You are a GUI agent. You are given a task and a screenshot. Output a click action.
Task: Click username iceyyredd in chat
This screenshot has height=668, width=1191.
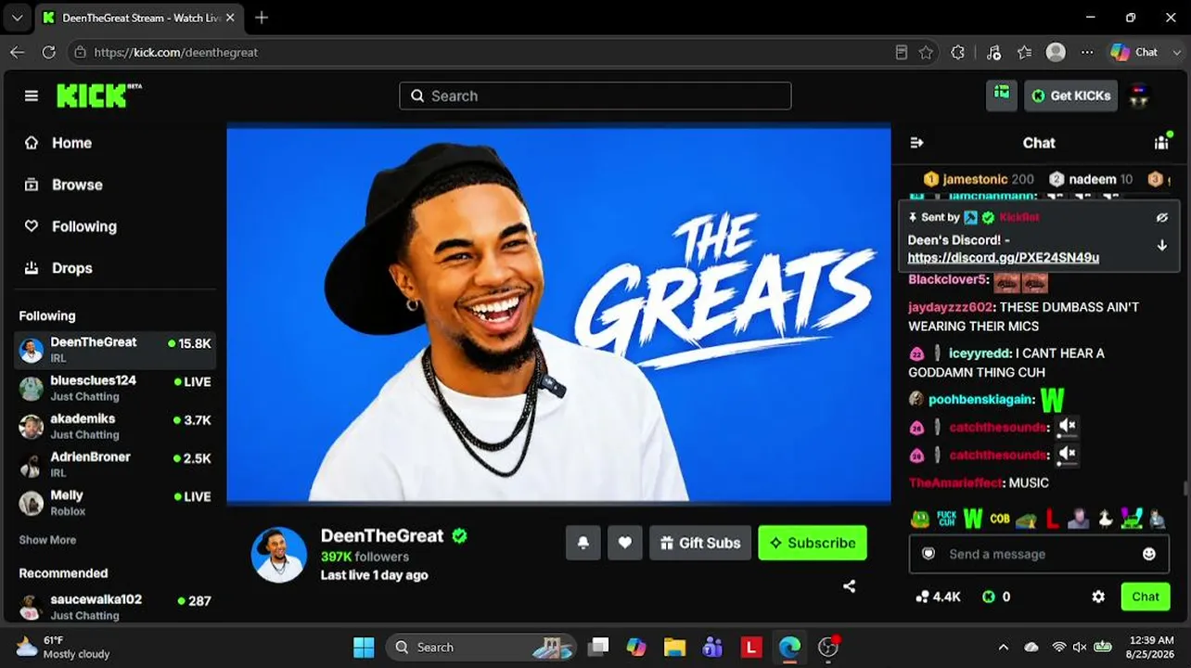980,353
